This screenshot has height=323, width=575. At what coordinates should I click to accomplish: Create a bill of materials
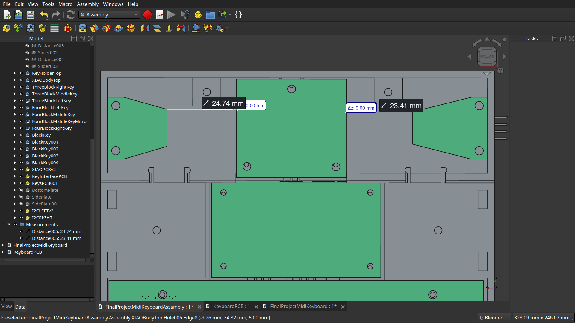tap(55, 28)
